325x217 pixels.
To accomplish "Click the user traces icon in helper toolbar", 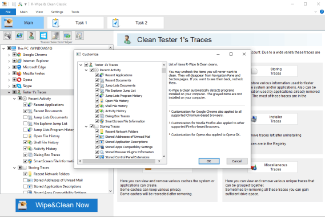I will coord(31,36).
